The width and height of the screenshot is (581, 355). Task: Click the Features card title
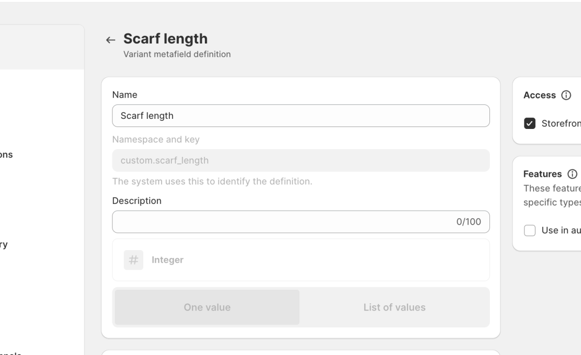(x=542, y=174)
